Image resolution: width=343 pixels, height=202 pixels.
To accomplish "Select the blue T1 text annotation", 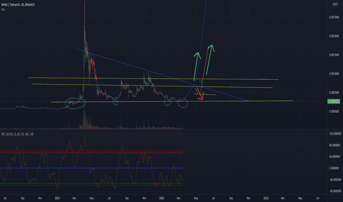I will click(200, 82).
